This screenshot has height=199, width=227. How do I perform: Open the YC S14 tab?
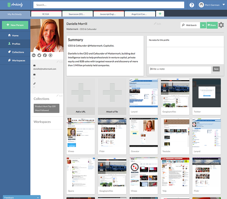[x=46, y=14]
